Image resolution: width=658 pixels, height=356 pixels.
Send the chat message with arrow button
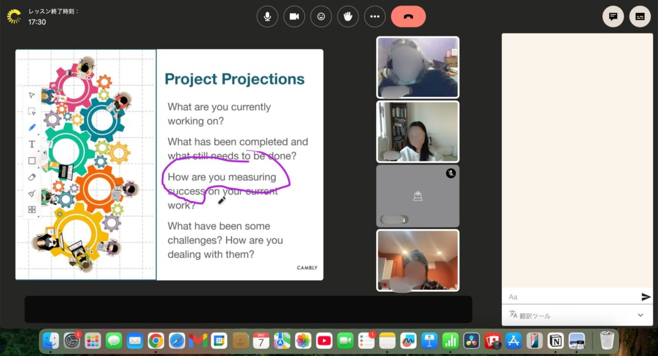[x=646, y=297]
